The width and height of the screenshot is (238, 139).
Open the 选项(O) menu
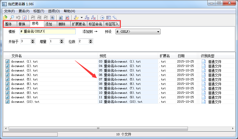pyautogui.click(x=54, y=11)
